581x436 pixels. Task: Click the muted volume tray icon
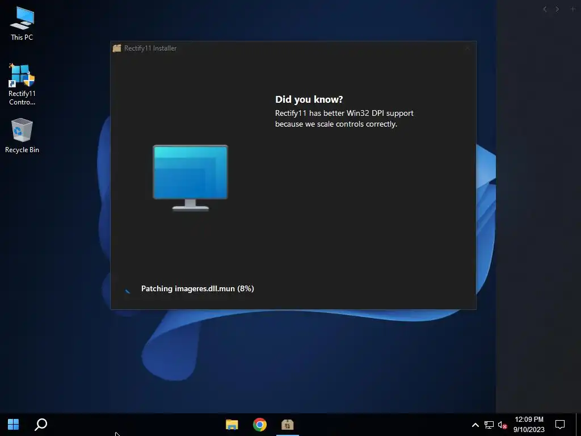(502, 425)
